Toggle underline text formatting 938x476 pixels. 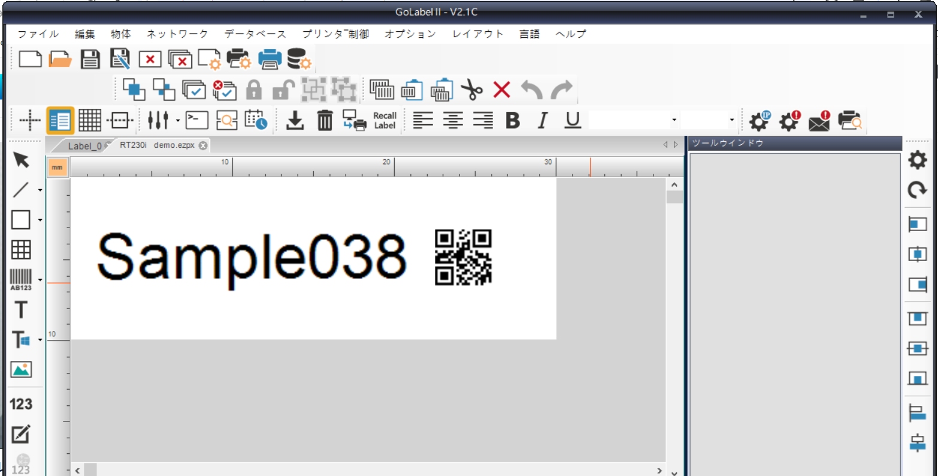click(x=573, y=120)
